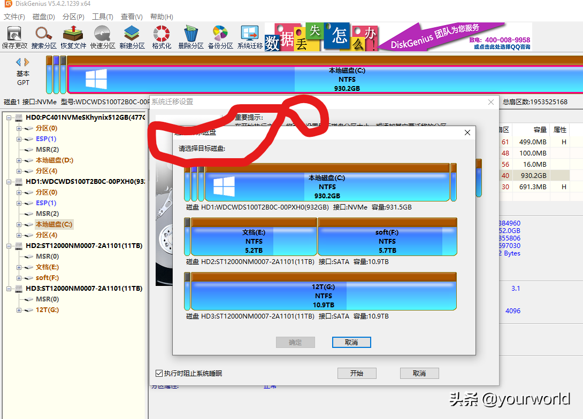583x419 pixels.
Task: Click the disabled OK (确定) button in dialog
Action: (295, 343)
